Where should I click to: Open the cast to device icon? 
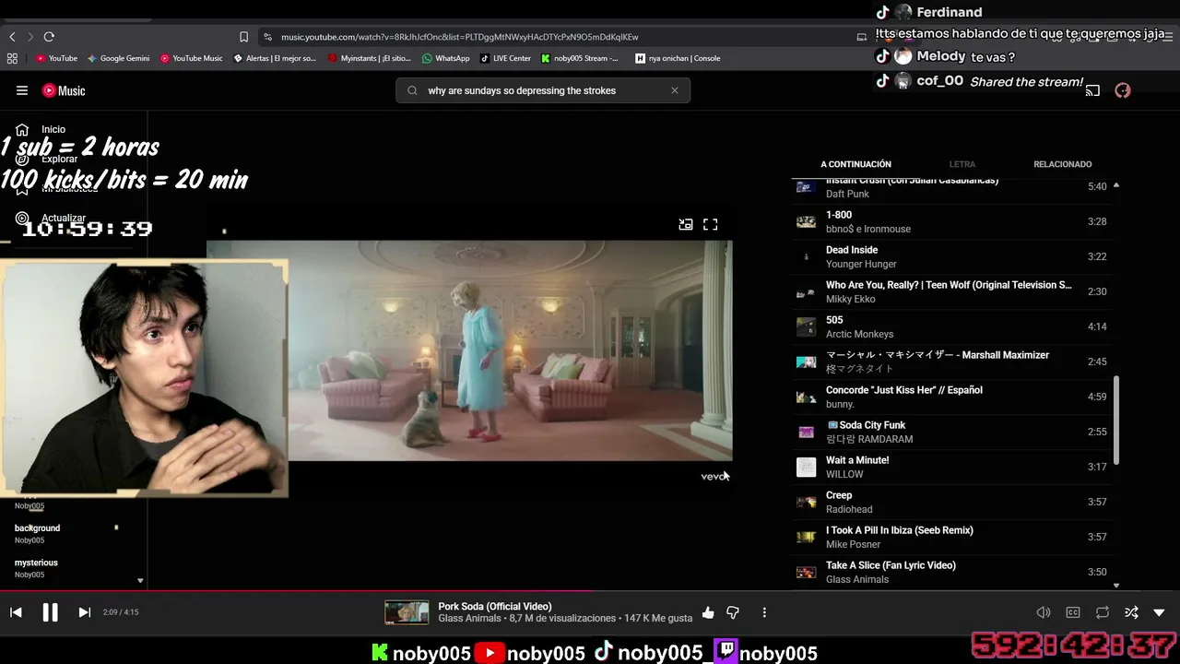click(1092, 90)
